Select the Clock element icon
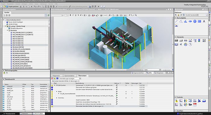This screenshot has height=115, width=211. point(190,44)
